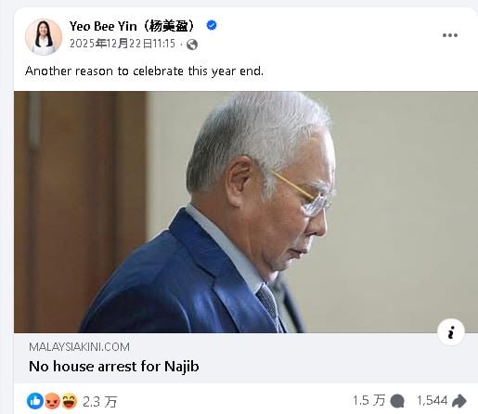Click the MALAYSIAKINI.COM source label
Screen dimensions: 478x414
79,347
